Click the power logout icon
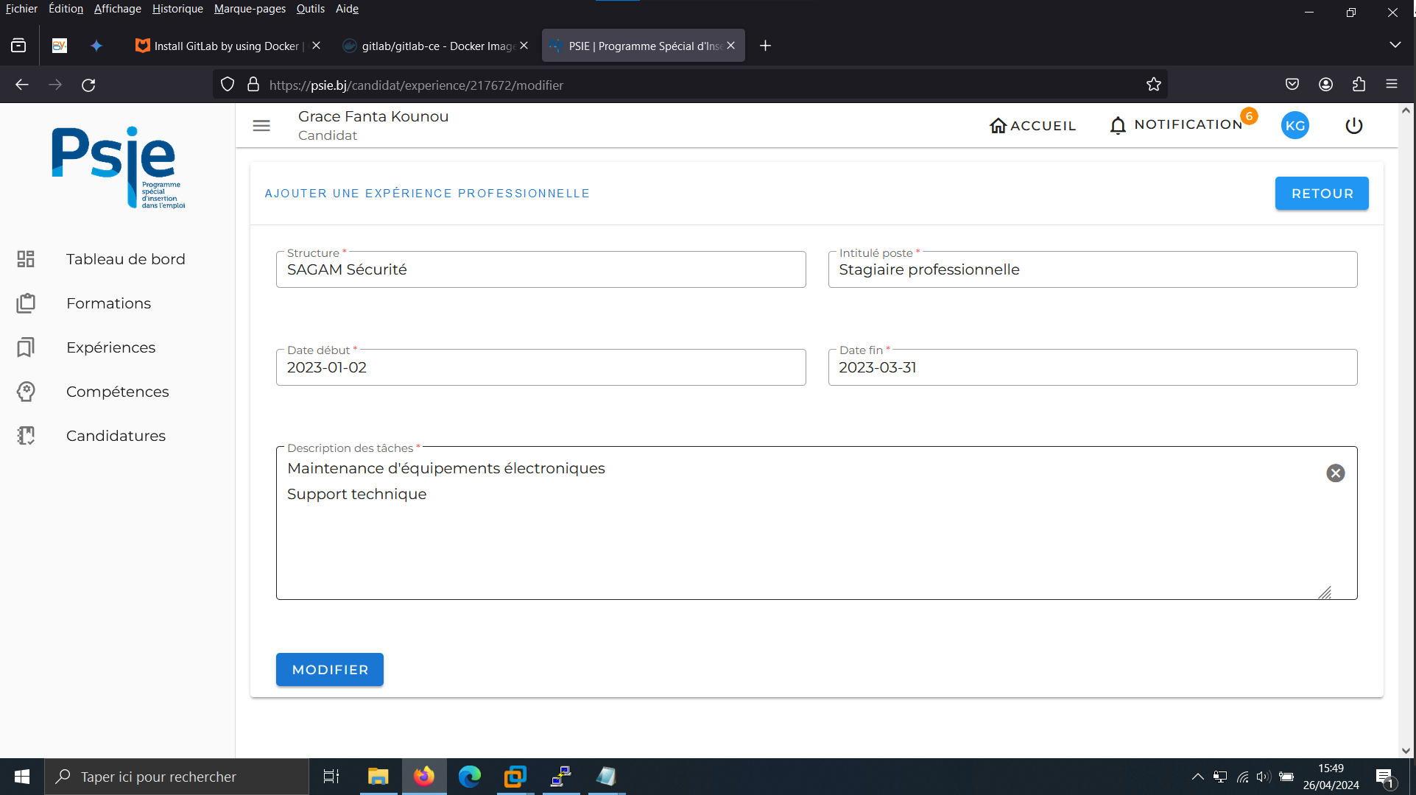Screen dimensions: 1416x795 [x=1353, y=126]
